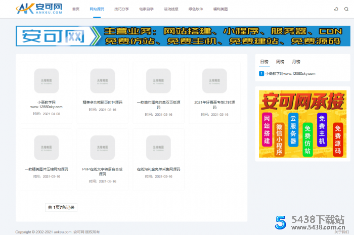This screenshot has width=354, height=235.
Task: Open the ranked 小高教学网www.12580sky.com sidebar entry
Action: pos(290,73)
